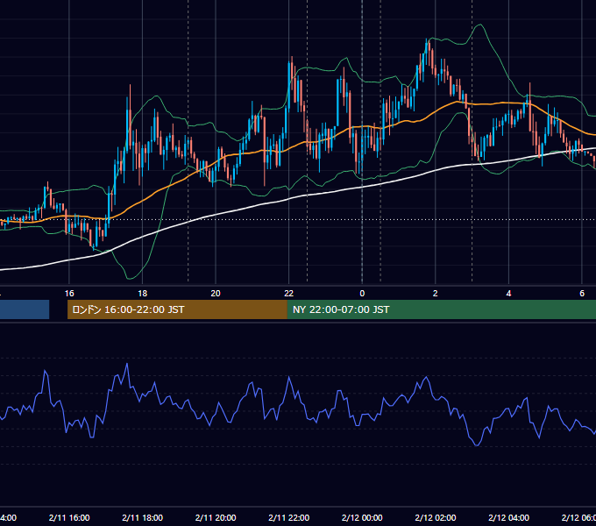The image size is (596, 526).
Task: Click the price axis hour label 18
Action: tap(143, 294)
